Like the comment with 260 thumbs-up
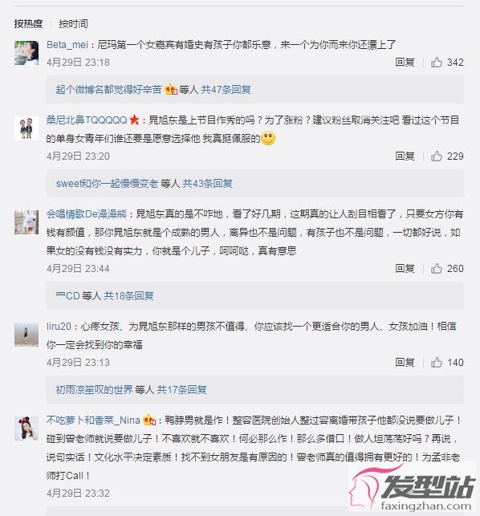The image size is (480, 516). coord(437,268)
